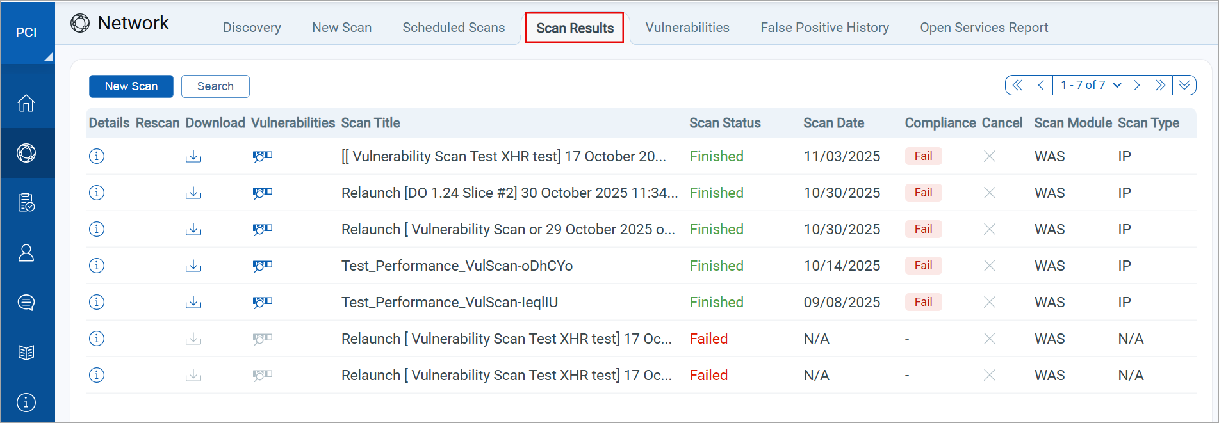Switch to the Vulnerabilities tab
Screen dimensions: 1219x423
coord(687,28)
